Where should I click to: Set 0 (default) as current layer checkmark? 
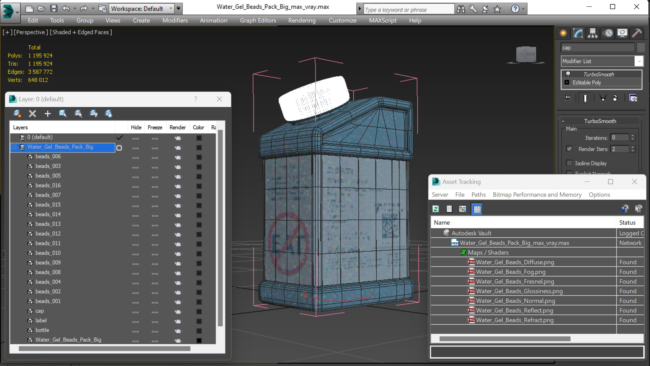119,137
